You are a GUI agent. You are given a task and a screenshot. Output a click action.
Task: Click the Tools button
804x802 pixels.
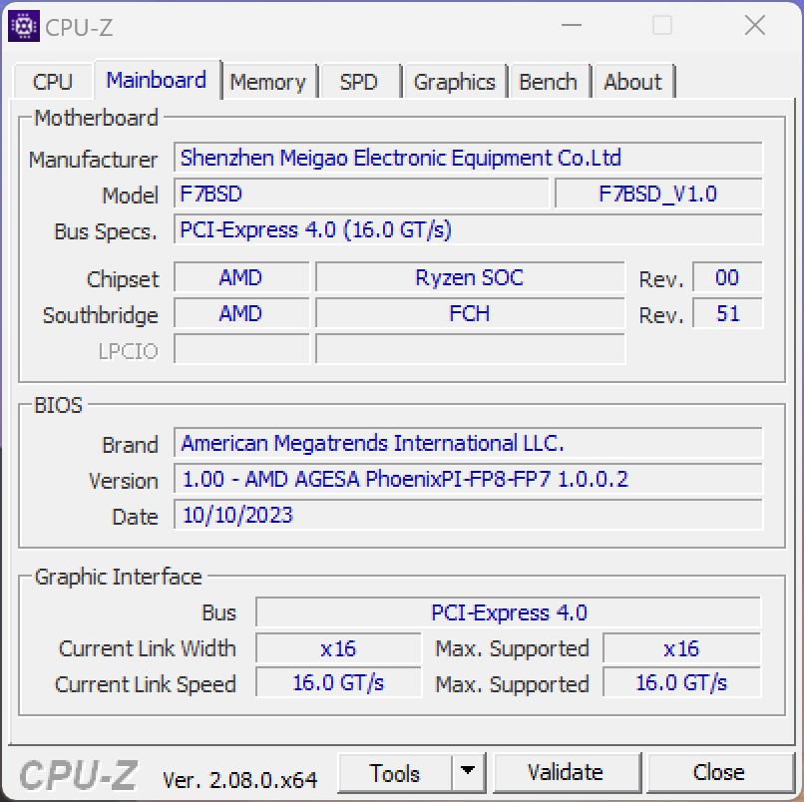395,773
